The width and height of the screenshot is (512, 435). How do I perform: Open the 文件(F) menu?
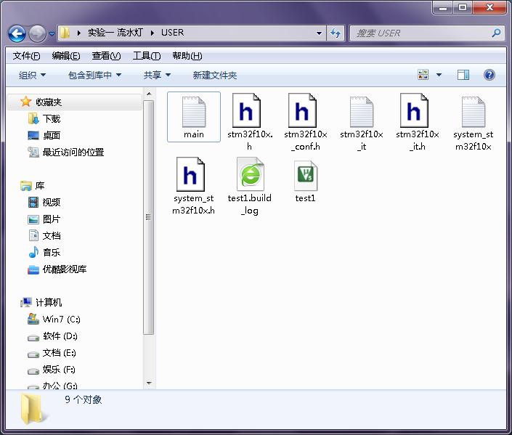coord(26,56)
